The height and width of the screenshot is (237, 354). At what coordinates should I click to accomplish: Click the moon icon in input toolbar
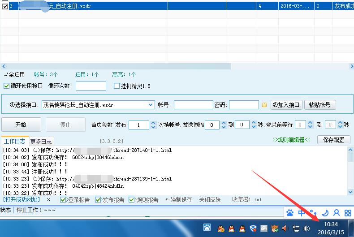pyautogui.click(x=325, y=213)
